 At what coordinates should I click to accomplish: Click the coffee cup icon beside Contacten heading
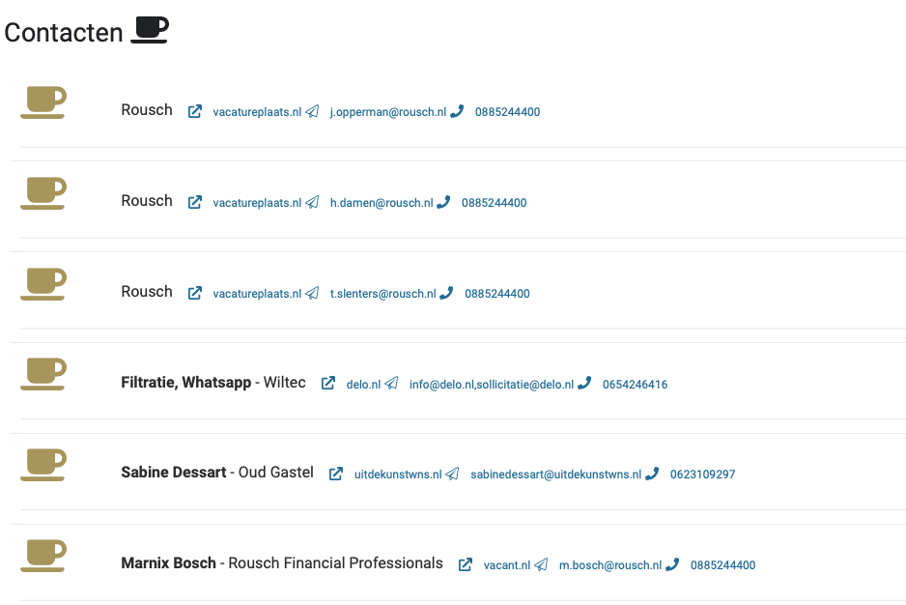coord(150,30)
